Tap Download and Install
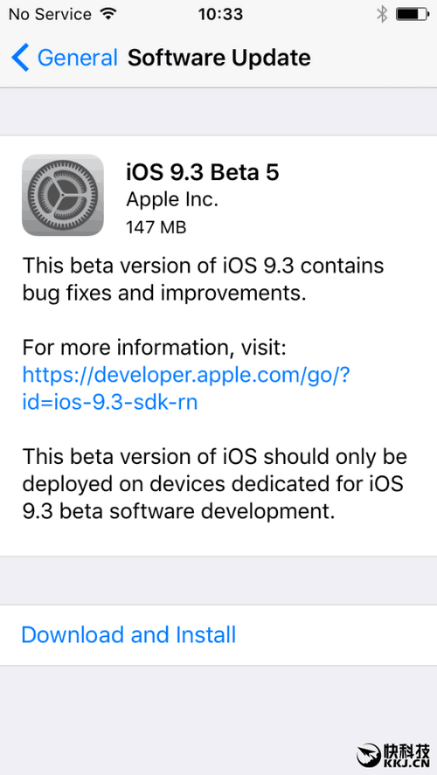The image size is (437, 775). coord(128,634)
